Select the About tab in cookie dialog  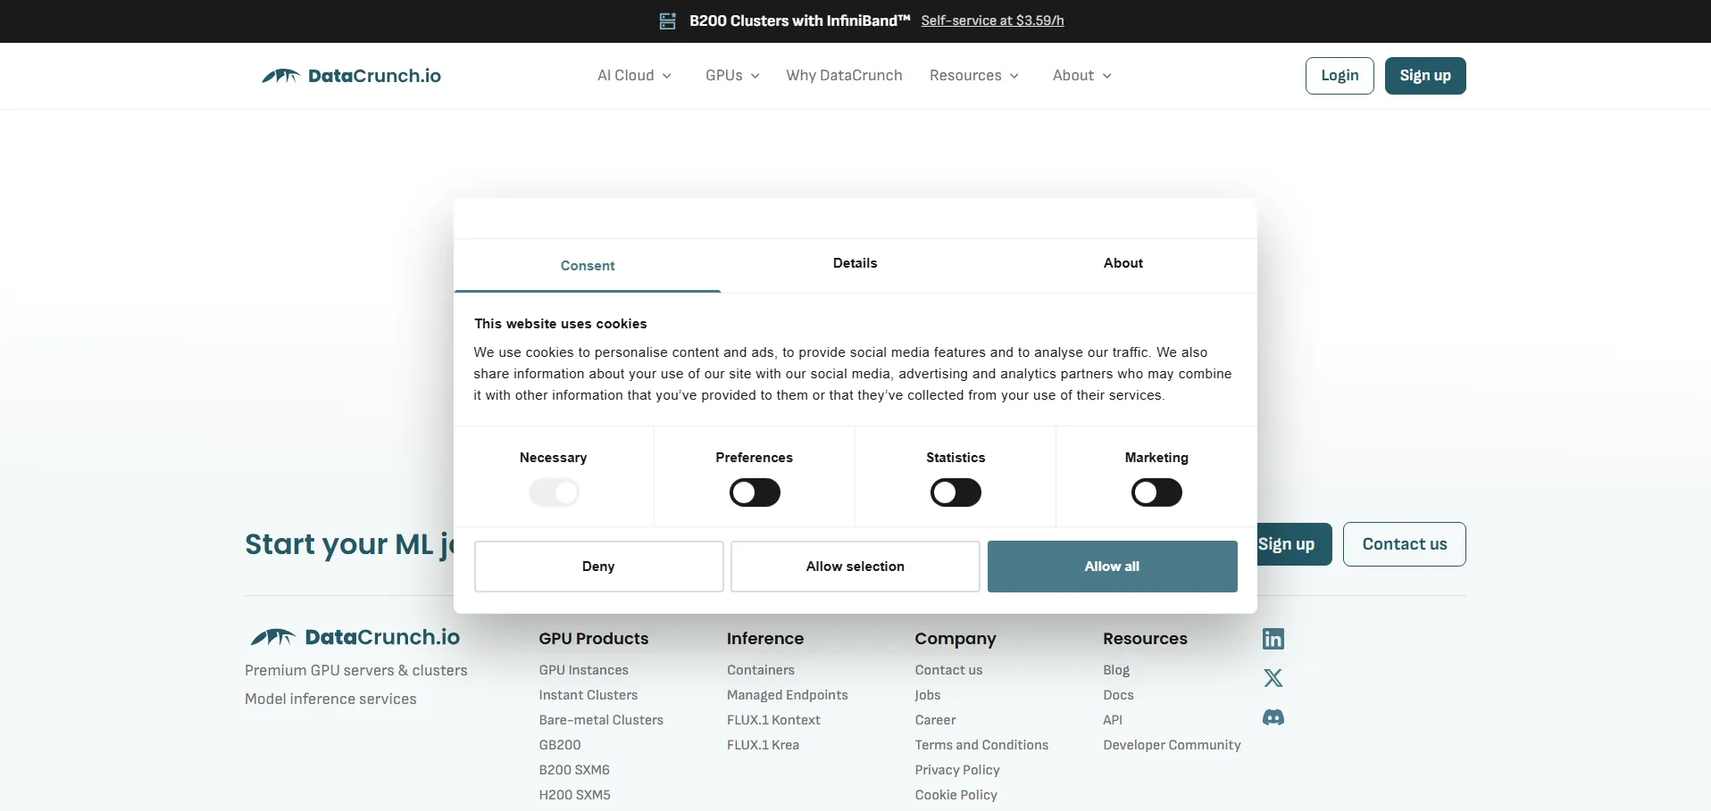[1123, 263]
